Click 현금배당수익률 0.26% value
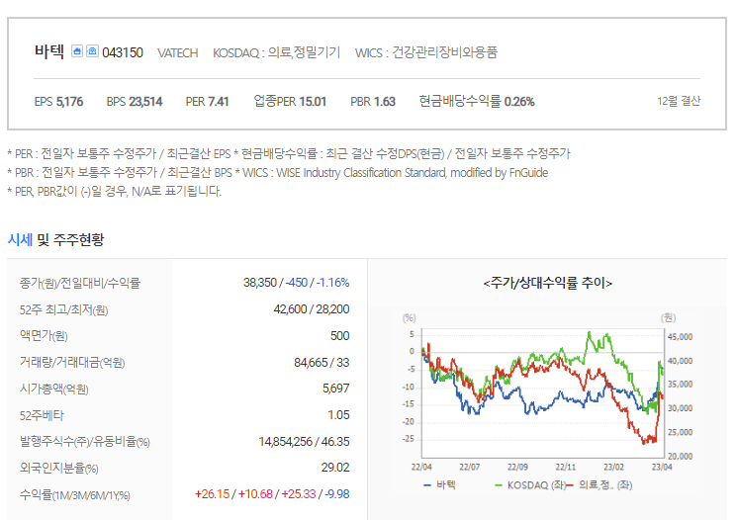The height and width of the screenshot is (520, 737). pos(477,101)
